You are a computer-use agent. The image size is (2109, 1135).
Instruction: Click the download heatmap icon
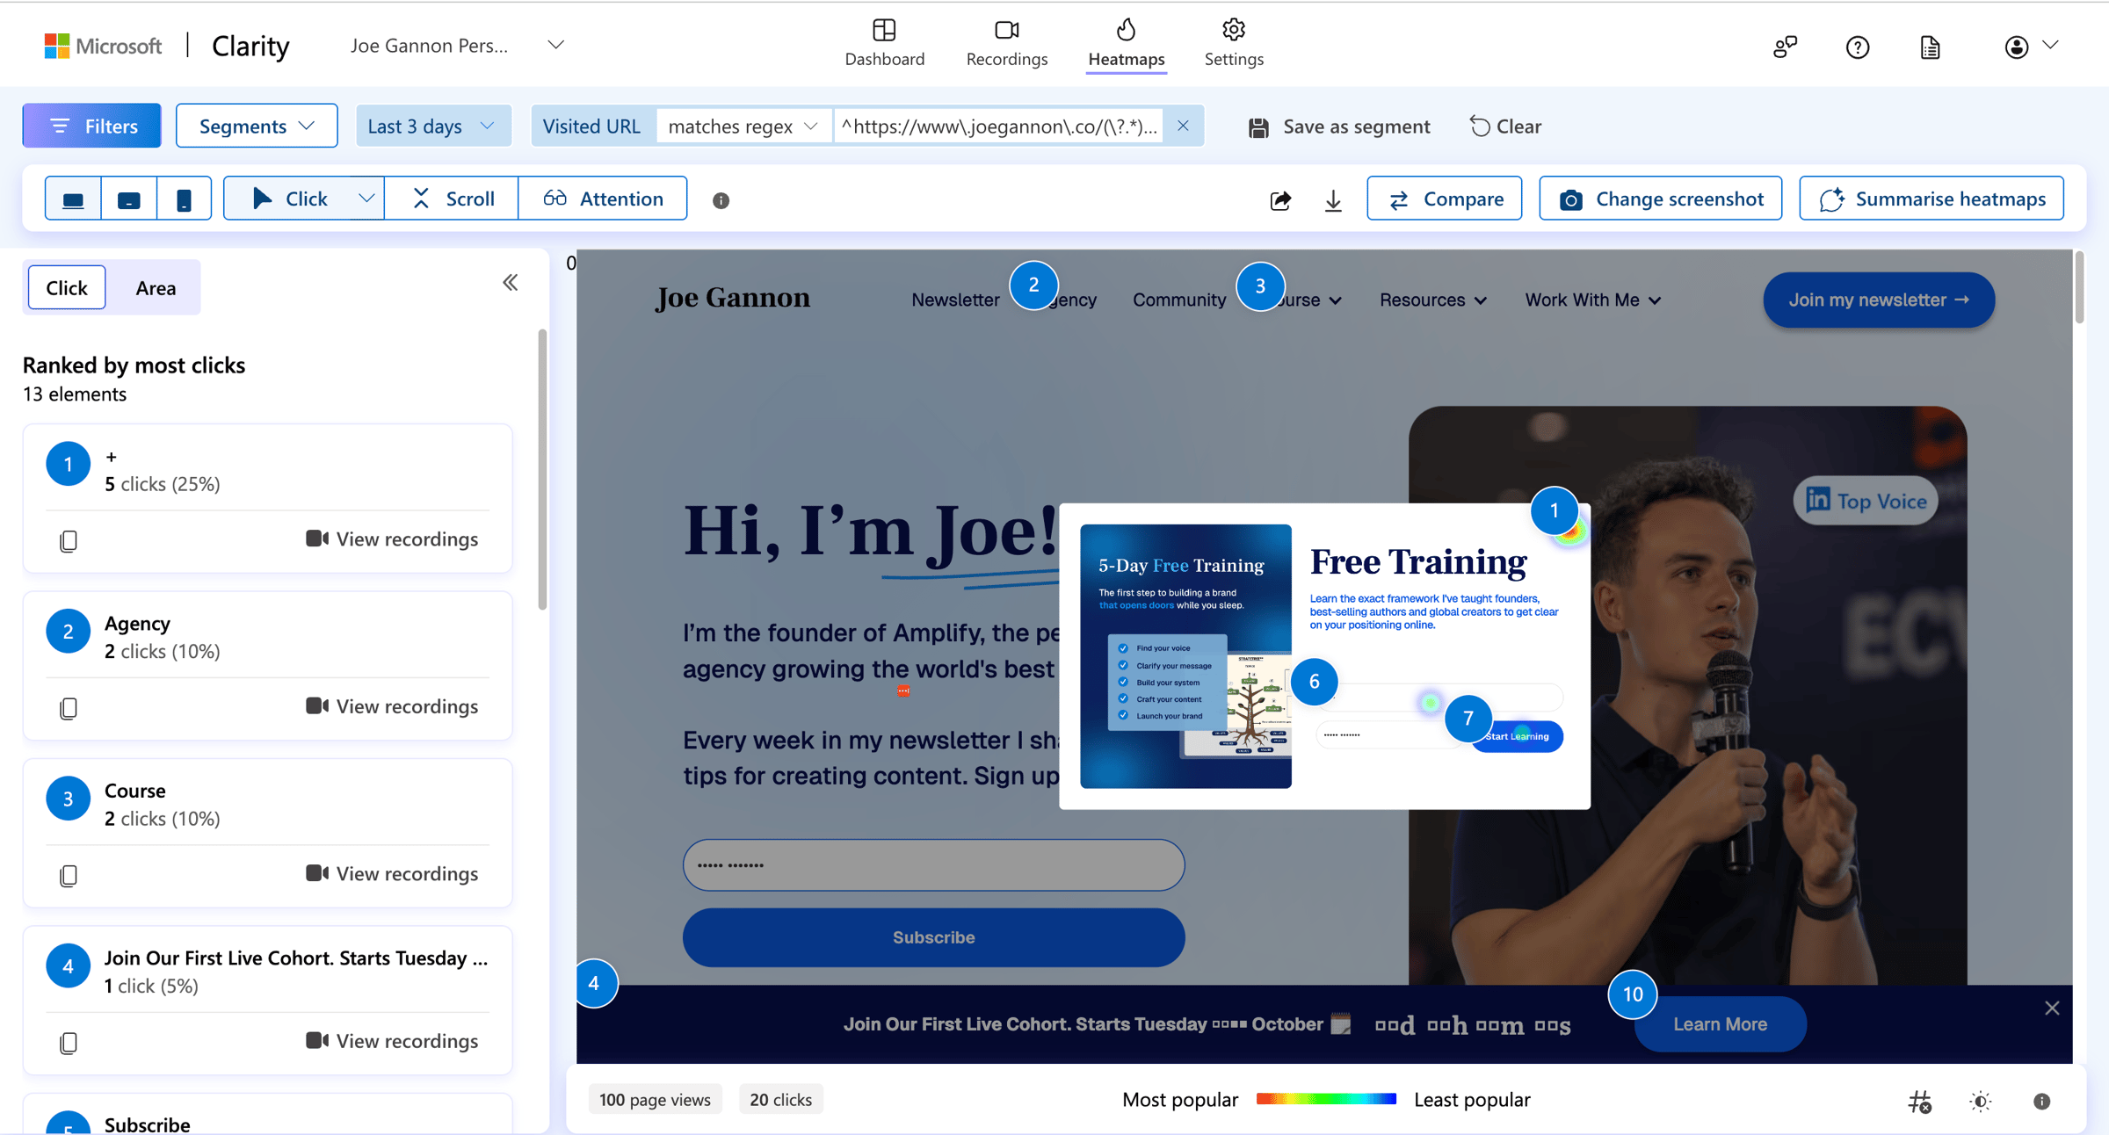[1333, 200]
